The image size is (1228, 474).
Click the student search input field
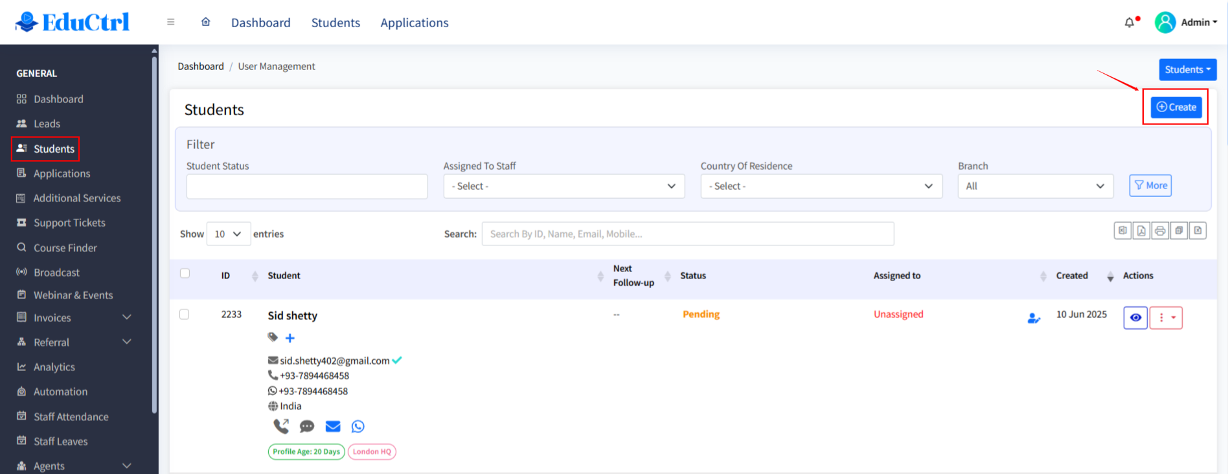click(x=687, y=234)
